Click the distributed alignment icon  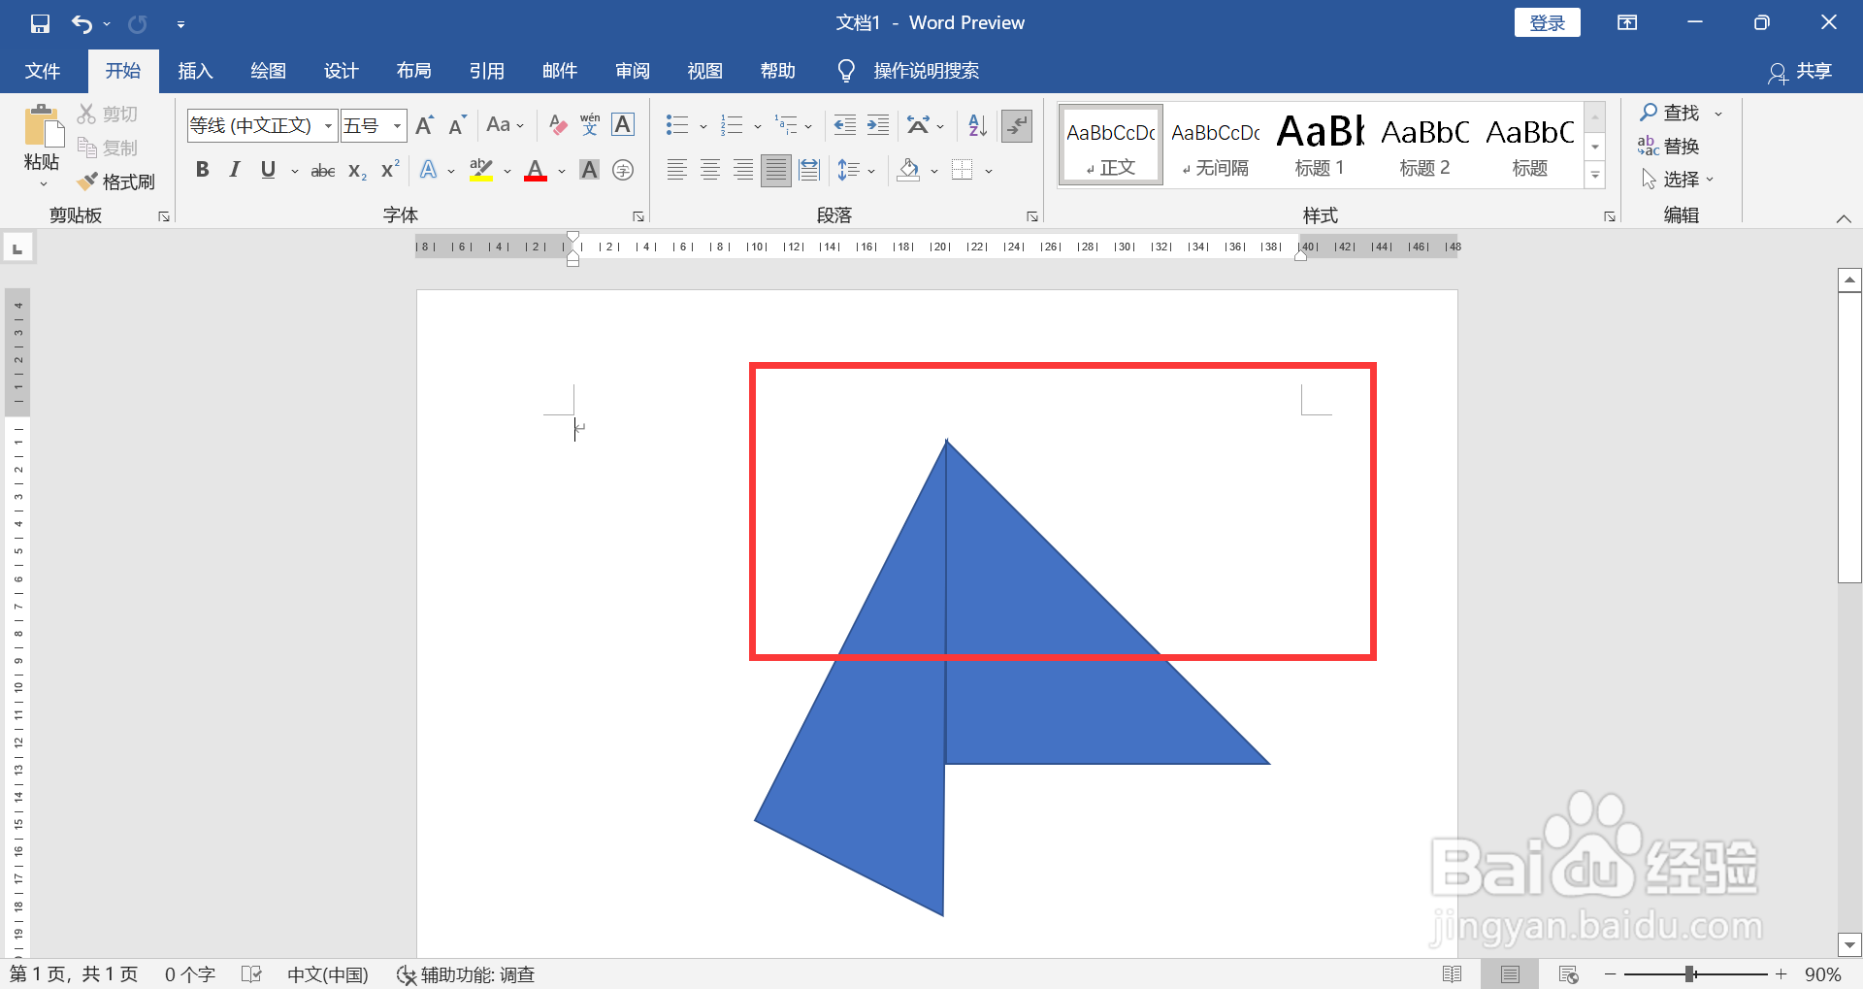click(809, 171)
